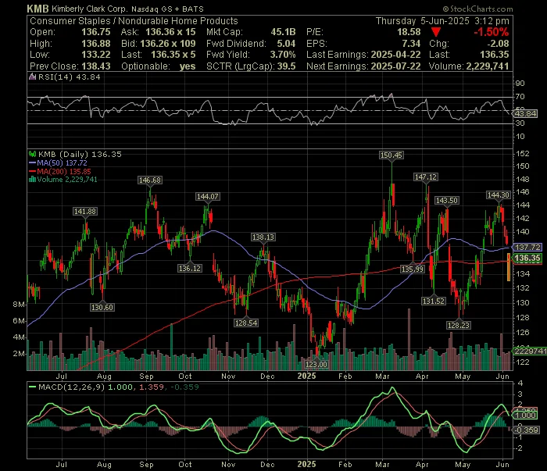
Task: Click the orange current-day candlestick bar
Action: 509,267
